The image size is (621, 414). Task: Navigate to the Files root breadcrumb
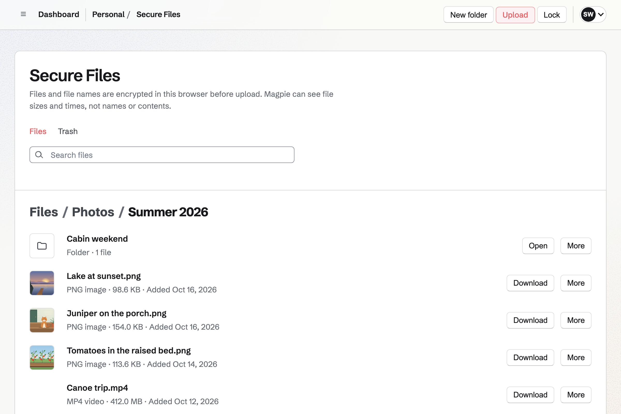tap(44, 212)
